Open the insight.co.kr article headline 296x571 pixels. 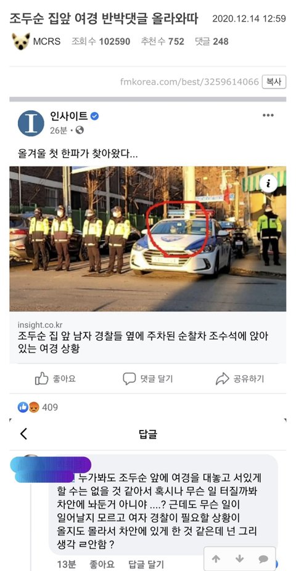pyautogui.click(x=142, y=342)
